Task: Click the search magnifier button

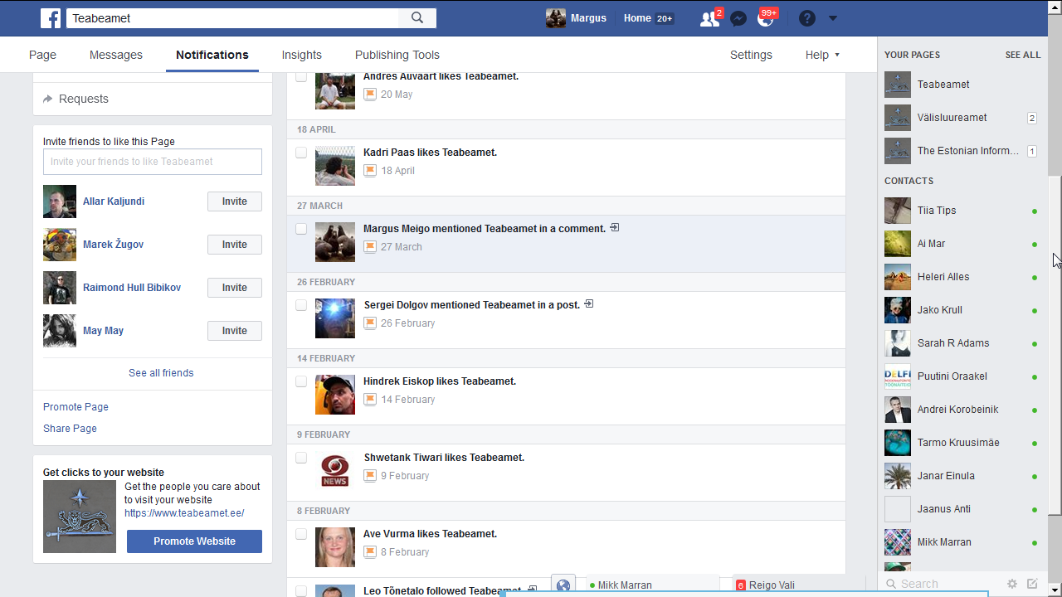Action: pos(417,18)
